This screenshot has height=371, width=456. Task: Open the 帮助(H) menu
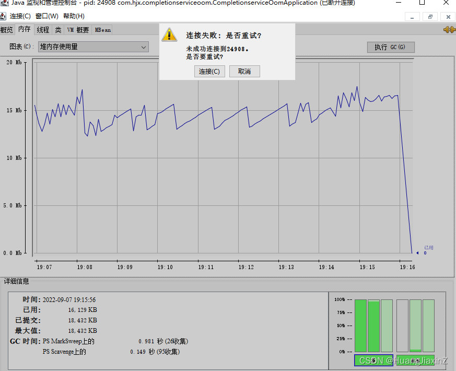pos(74,16)
